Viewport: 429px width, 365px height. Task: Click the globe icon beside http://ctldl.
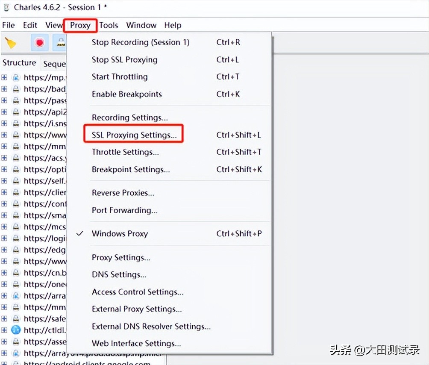pyautogui.click(x=16, y=330)
